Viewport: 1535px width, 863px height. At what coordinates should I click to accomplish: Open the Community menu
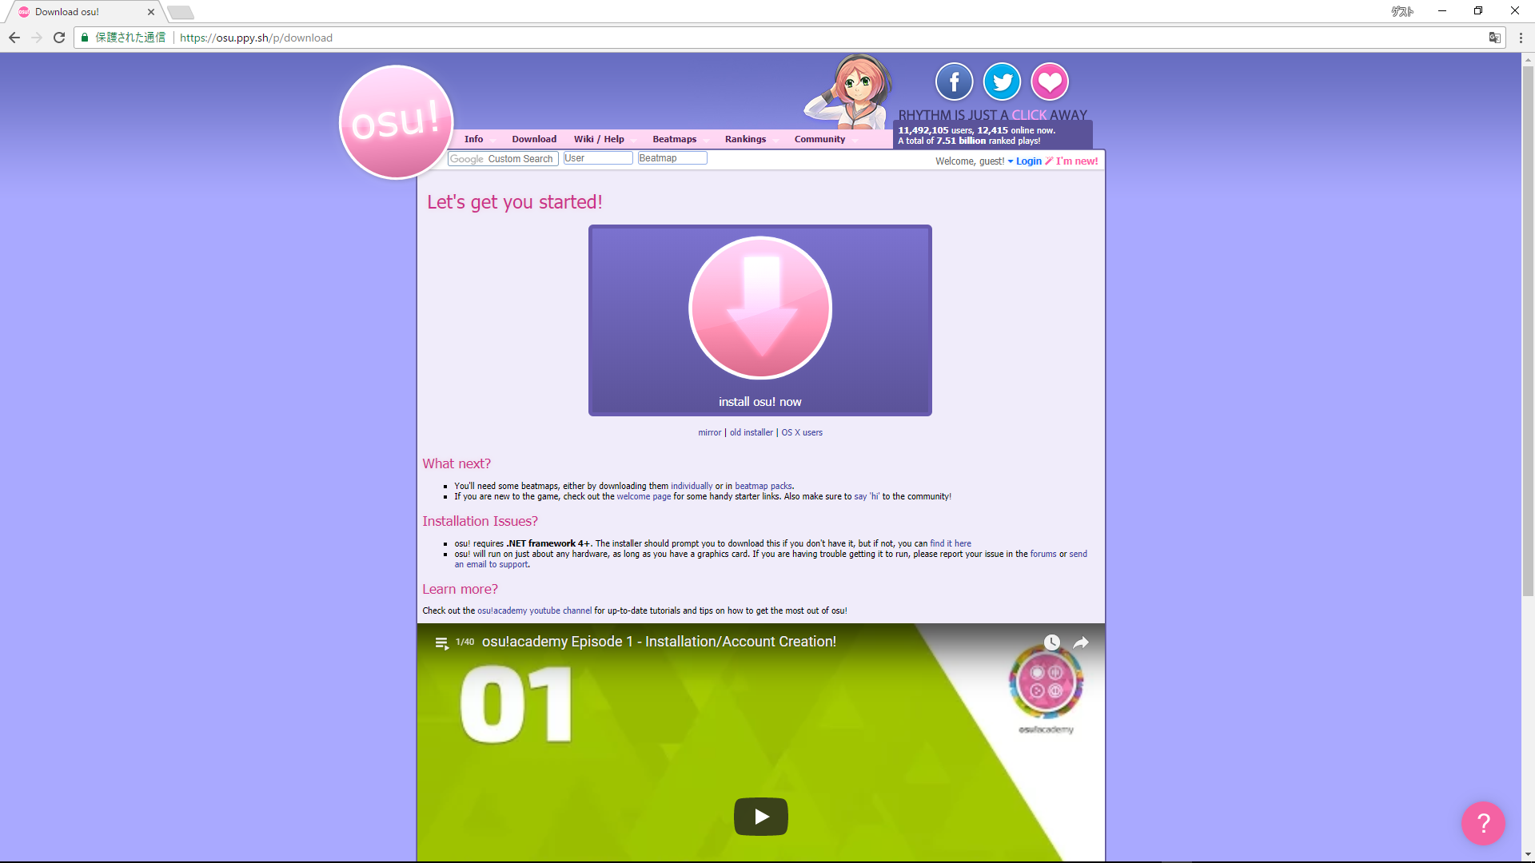(820, 139)
